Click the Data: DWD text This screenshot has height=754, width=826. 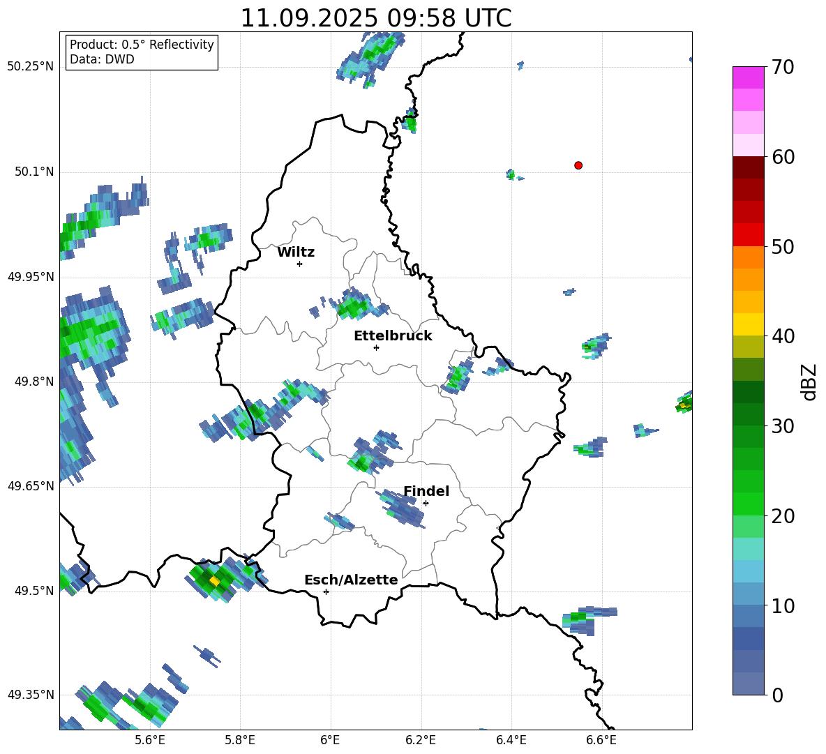pyautogui.click(x=102, y=59)
